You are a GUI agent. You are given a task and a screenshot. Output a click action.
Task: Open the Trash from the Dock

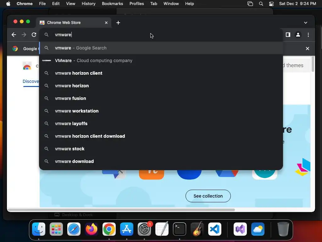[283, 229]
